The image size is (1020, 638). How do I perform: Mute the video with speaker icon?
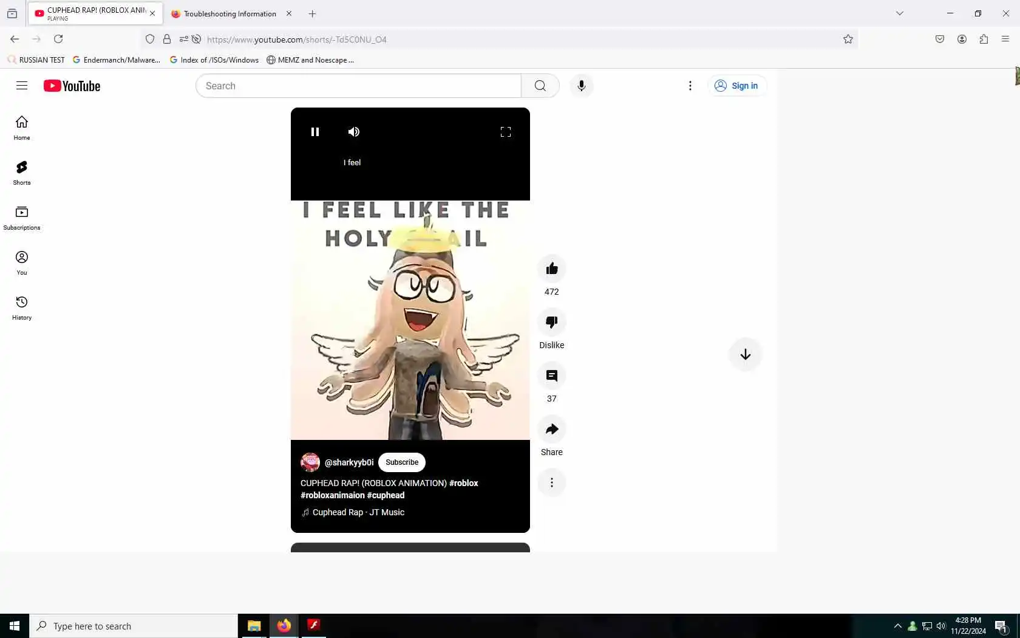point(354,132)
